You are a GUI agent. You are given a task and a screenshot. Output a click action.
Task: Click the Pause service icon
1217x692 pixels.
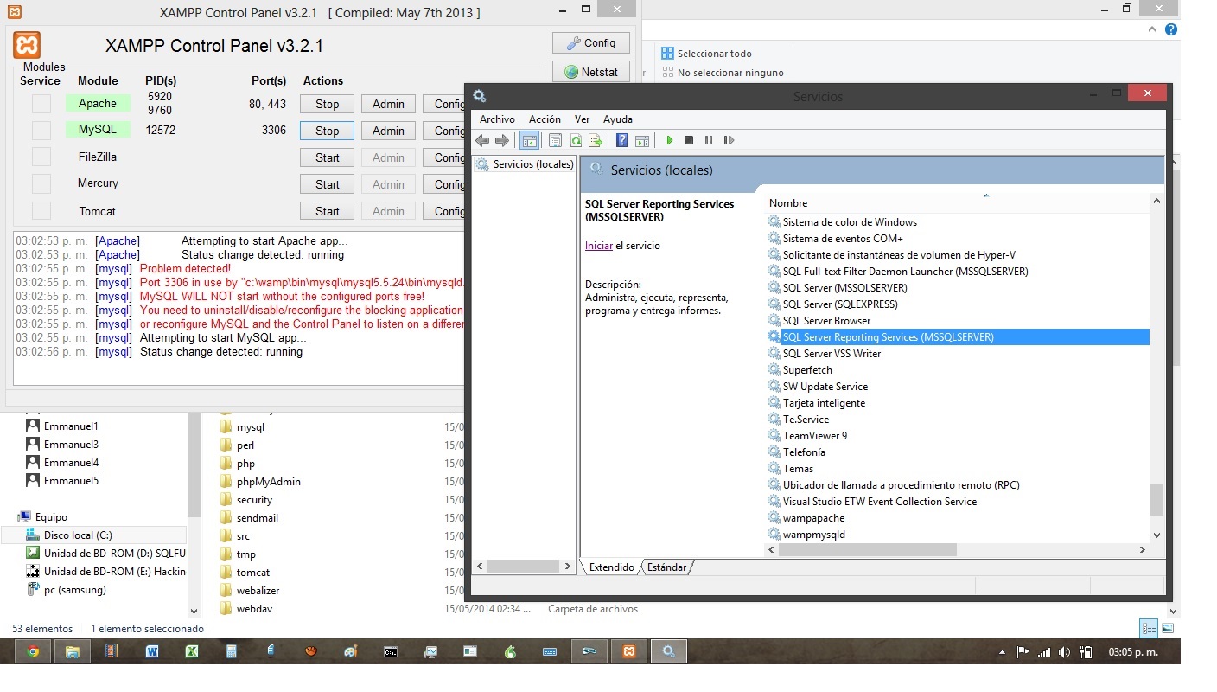(709, 140)
